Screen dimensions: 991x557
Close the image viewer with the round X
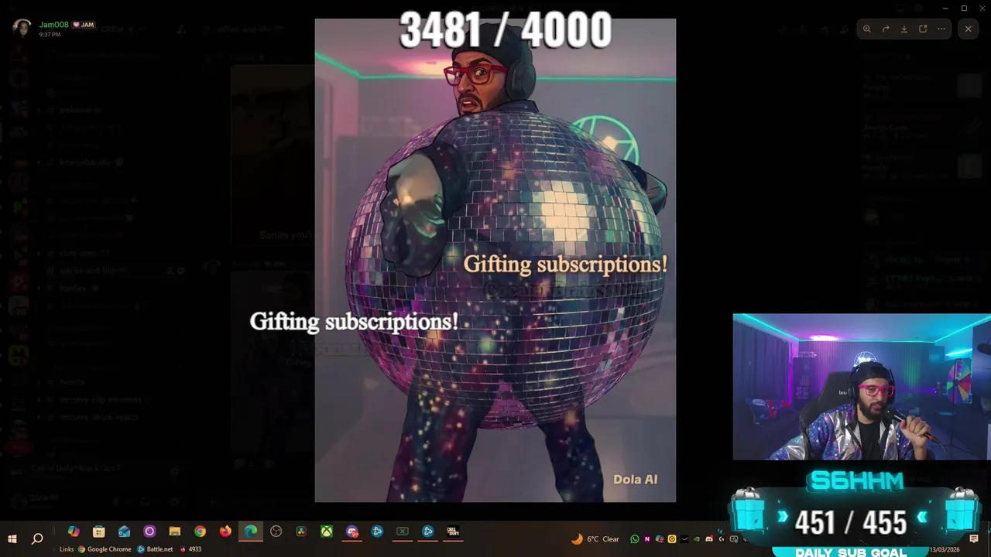point(968,29)
